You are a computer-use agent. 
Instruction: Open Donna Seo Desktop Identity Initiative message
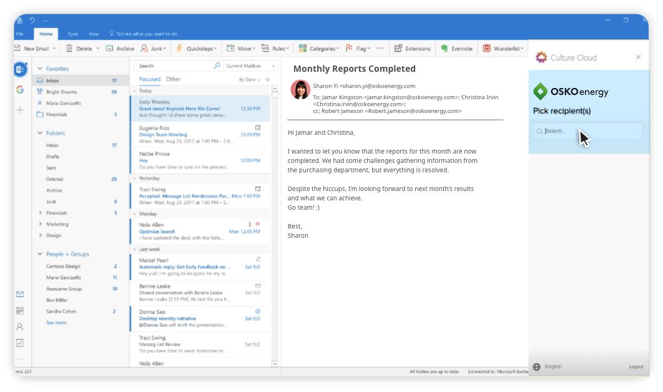200,318
